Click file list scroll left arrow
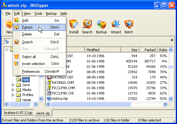The width and height of the screenshot is (177, 124). [x=49, y=104]
